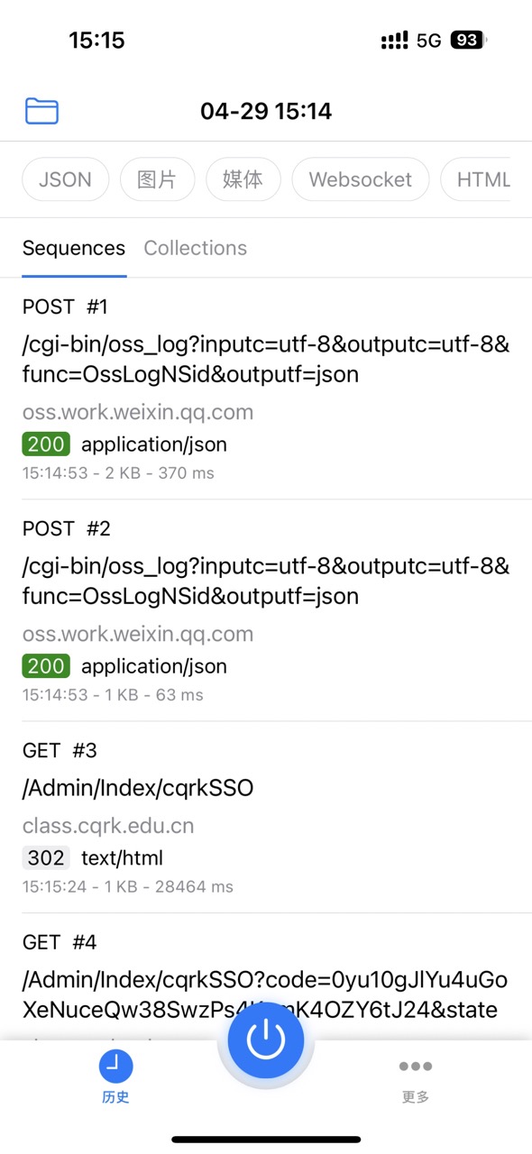This screenshot has width=532, height=1154.
Task: Tap the session title 04-29 15:14
Action: pos(266,110)
